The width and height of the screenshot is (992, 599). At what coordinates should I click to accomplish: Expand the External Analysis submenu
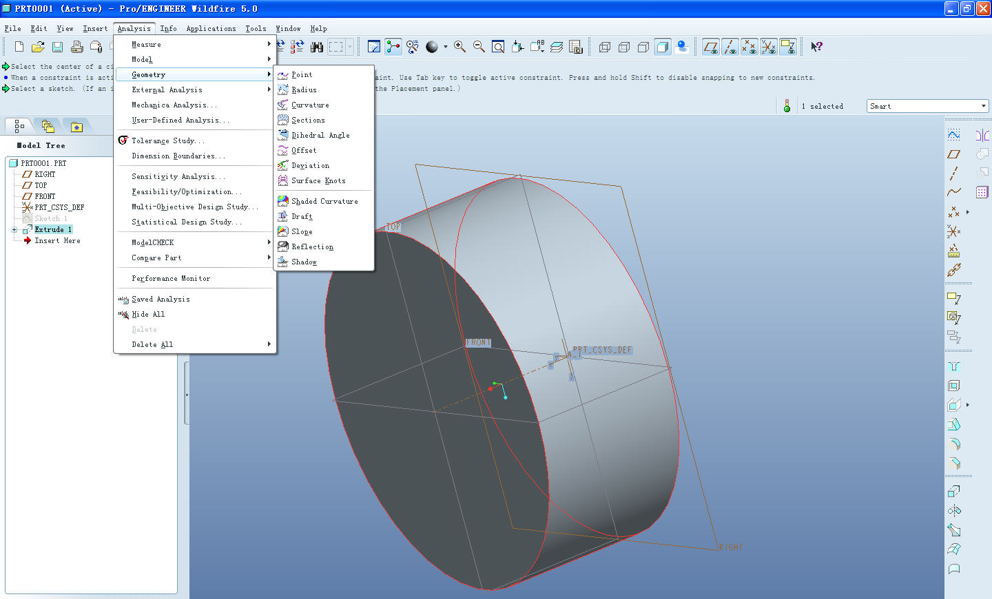pos(196,90)
